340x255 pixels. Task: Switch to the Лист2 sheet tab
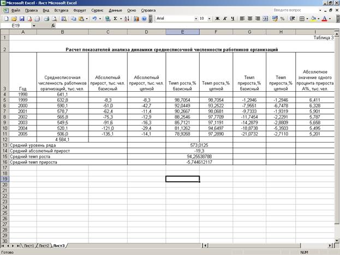pos(44,246)
